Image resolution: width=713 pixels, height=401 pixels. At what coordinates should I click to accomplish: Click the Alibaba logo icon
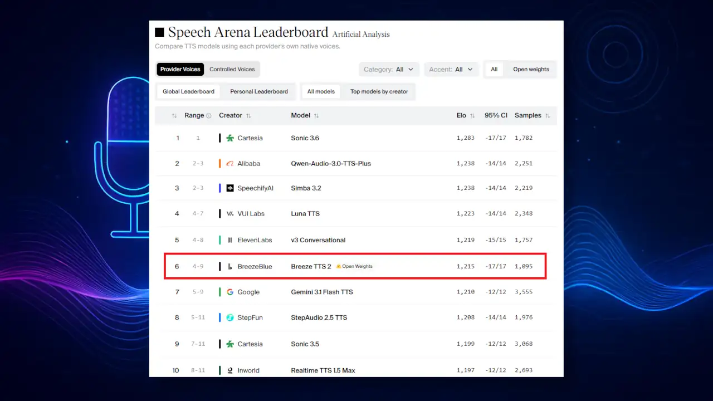(x=230, y=164)
